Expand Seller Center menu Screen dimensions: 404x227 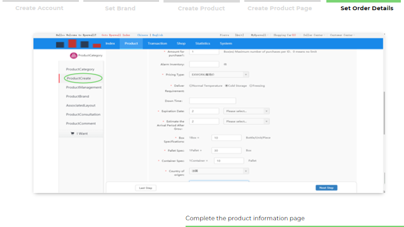[x=314, y=35]
